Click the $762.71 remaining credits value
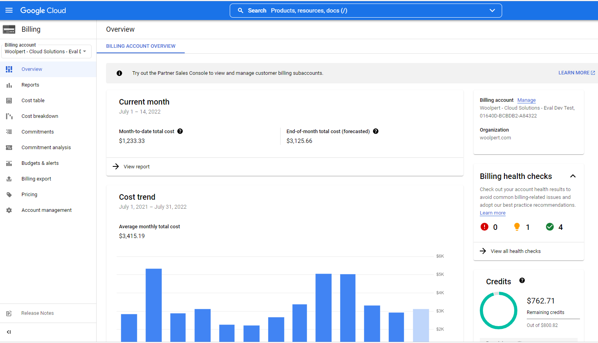598x343 pixels. (x=541, y=301)
